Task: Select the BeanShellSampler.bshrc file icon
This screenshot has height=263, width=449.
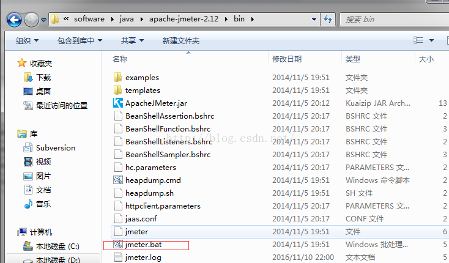Action: [x=118, y=155]
